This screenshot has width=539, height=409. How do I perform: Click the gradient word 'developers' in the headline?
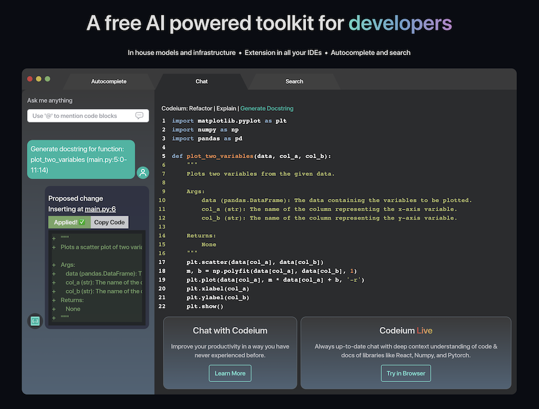400,23
